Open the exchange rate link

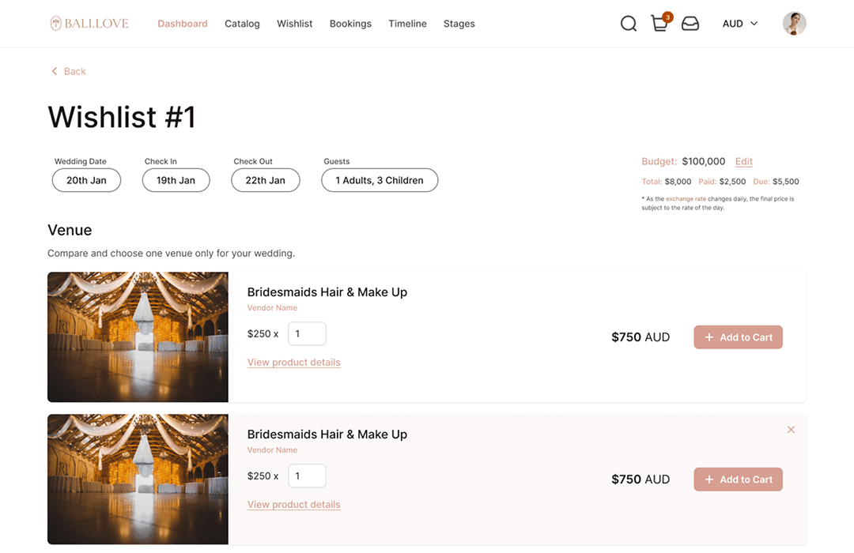[686, 199]
